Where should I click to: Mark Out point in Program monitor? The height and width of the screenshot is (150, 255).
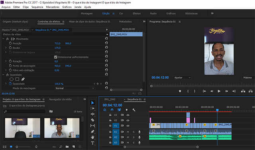194,91
